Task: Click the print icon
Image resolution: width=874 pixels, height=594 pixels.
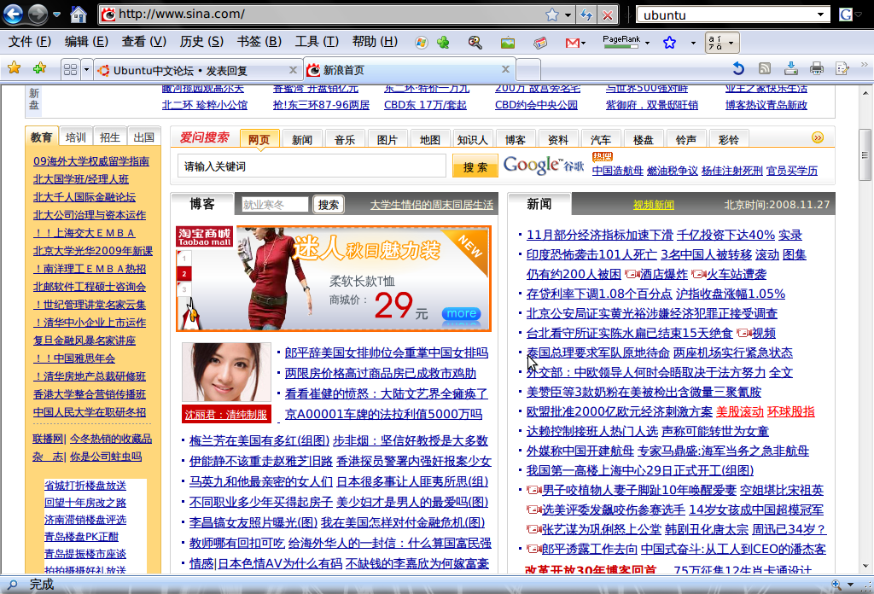Action: pos(817,68)
